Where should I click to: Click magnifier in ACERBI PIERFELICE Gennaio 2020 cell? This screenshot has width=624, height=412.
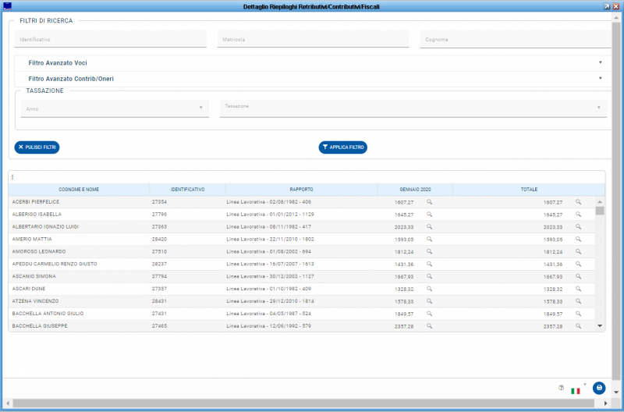pos(429,202)
